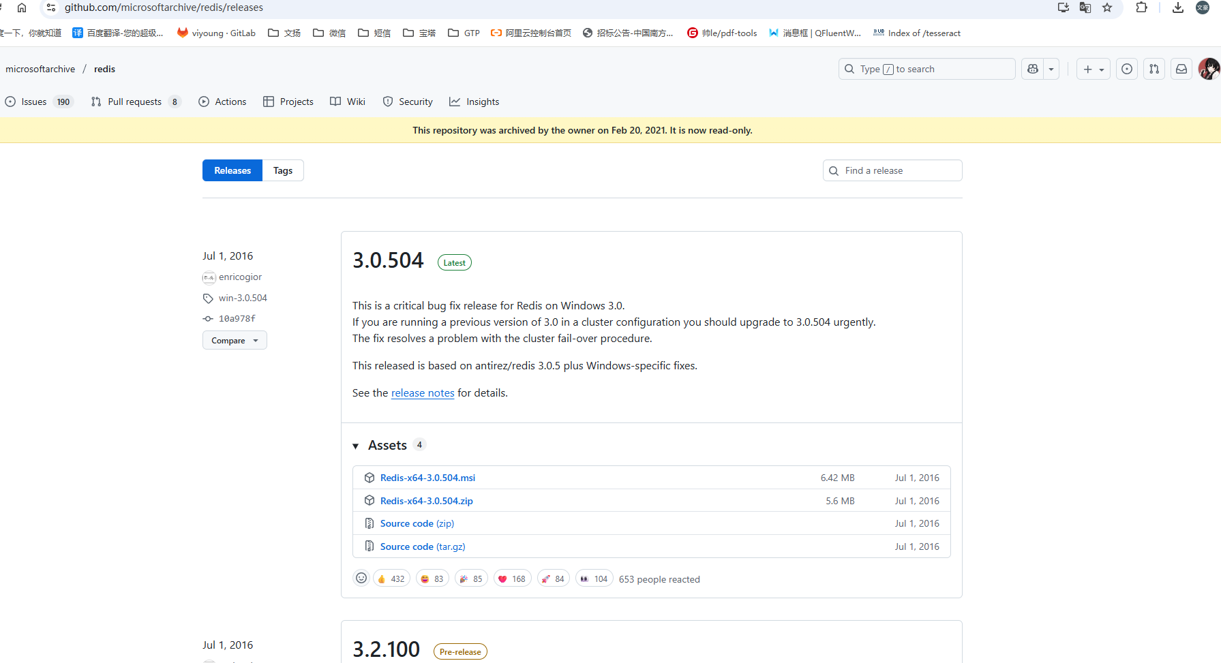Screen dimensions: 1221x663
Task: Click the GitHub search field
Action: (926, 69)
